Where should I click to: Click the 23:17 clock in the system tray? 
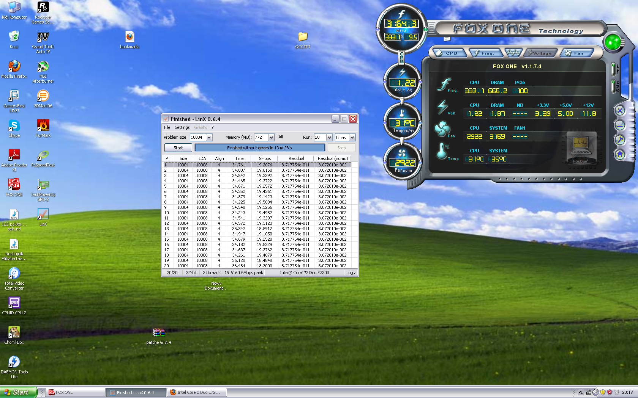[x=627, y=392]
